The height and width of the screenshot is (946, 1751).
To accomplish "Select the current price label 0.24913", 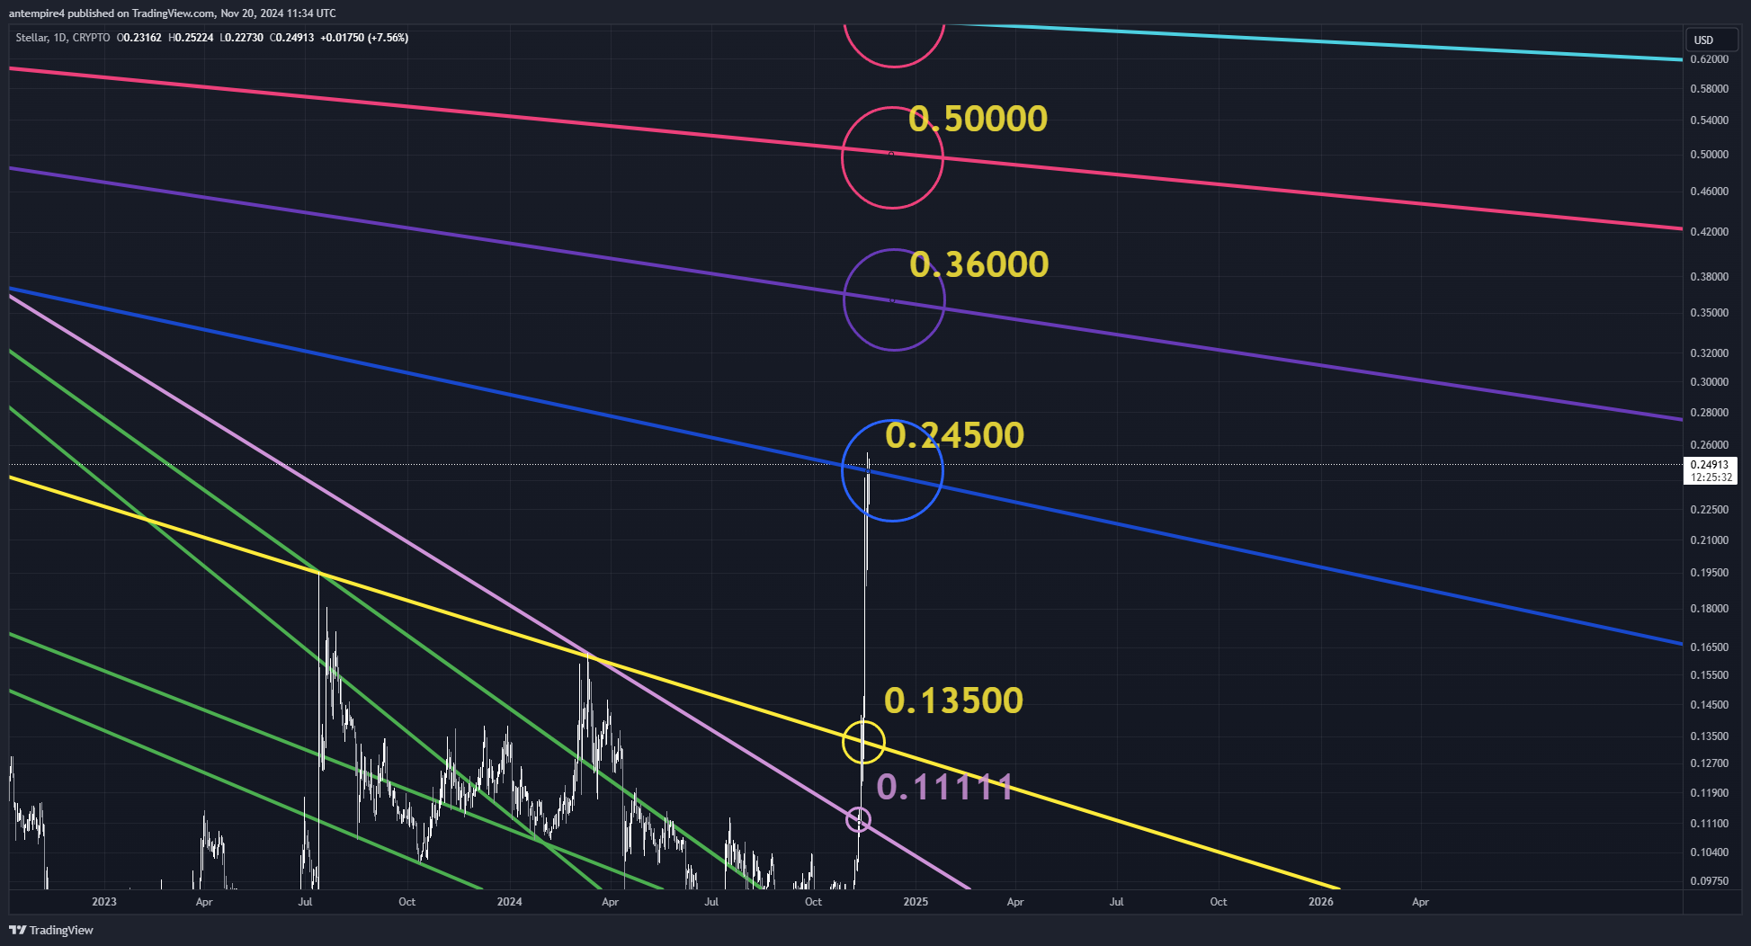I will click(x=1710, y=465).
